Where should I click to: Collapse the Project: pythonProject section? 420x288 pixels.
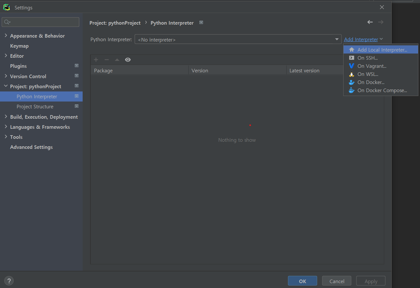pos(6,86)
